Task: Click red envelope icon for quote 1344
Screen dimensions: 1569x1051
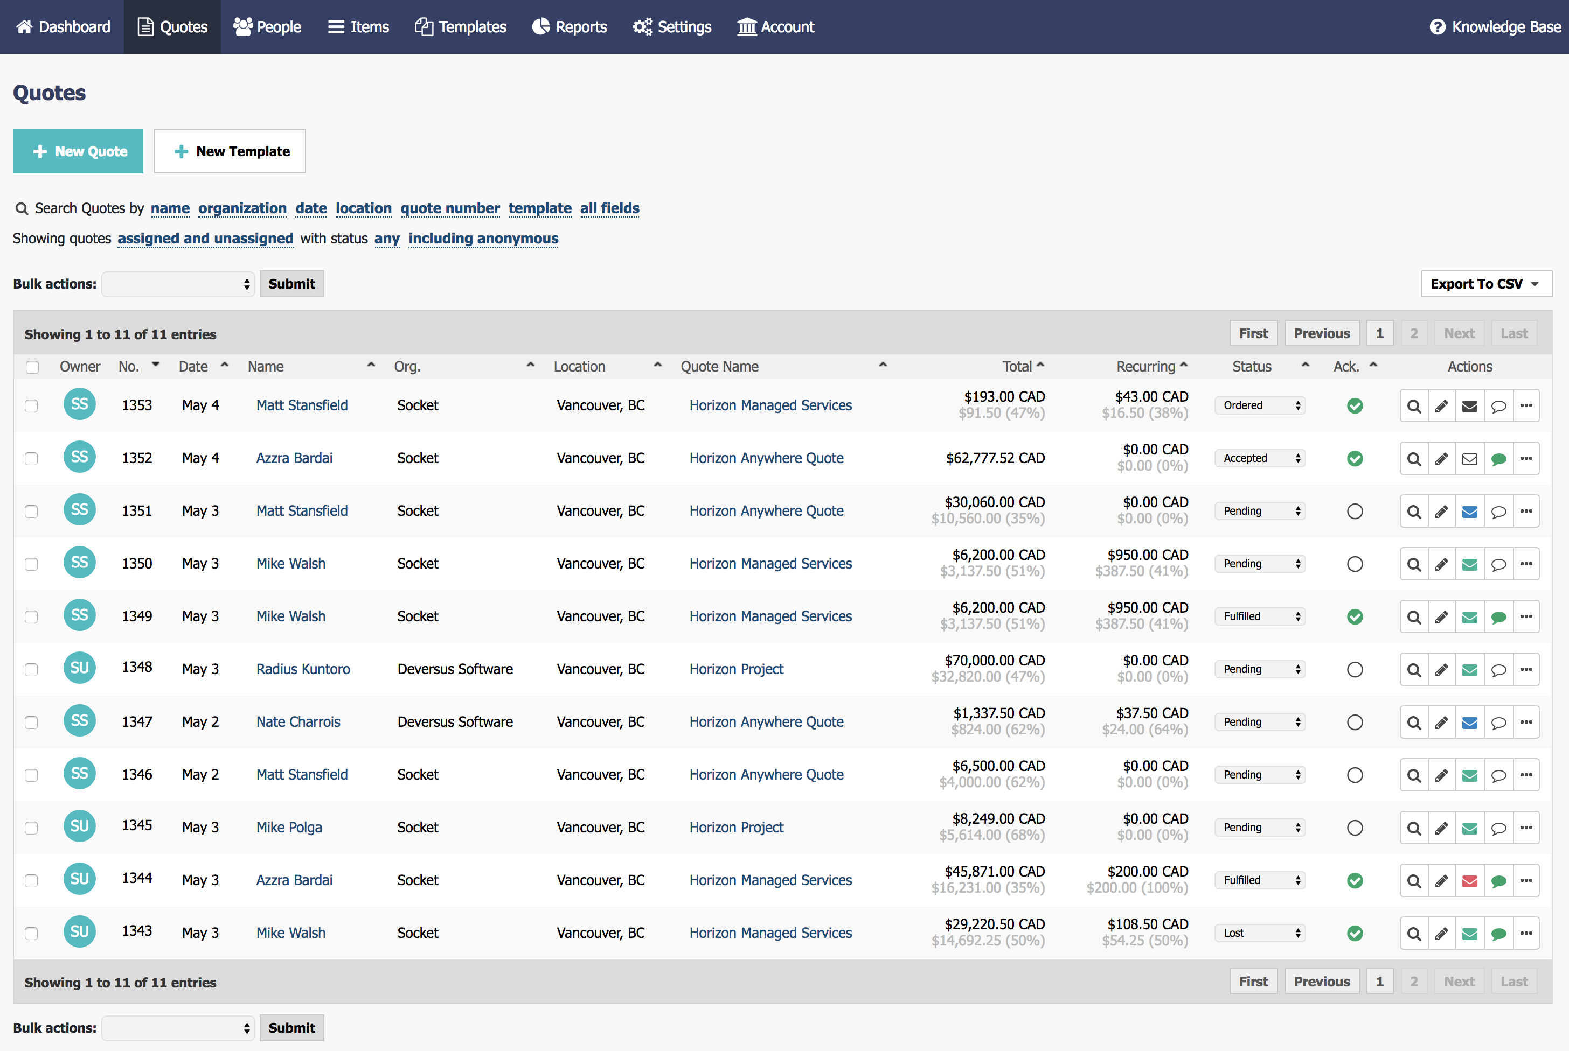Action: pos(1470,881)
